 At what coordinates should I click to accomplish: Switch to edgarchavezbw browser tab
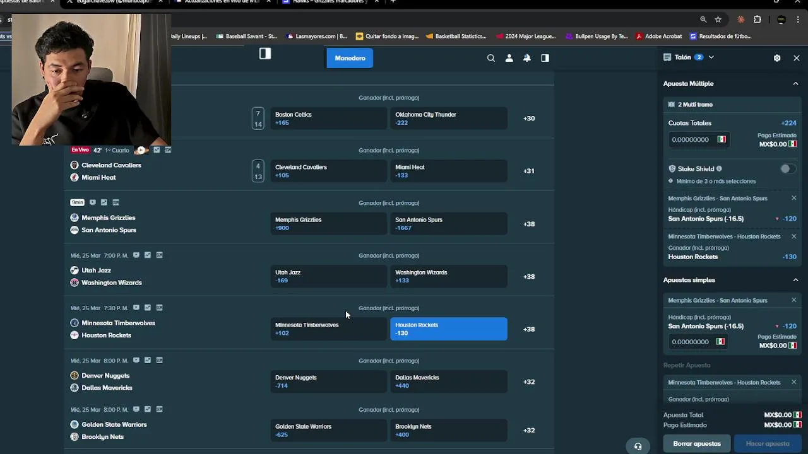pos(114,2)
